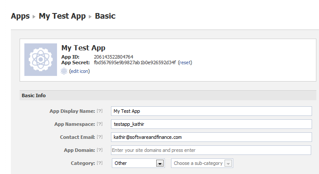
Task: Go to Apps in the breadcrumb
Action: tap(20, 16)
